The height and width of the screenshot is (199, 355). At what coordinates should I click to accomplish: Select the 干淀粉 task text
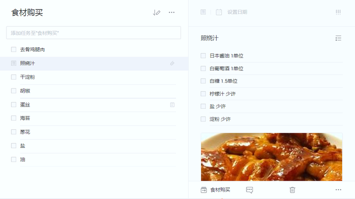pyautogui.click(x=28, y=77)
